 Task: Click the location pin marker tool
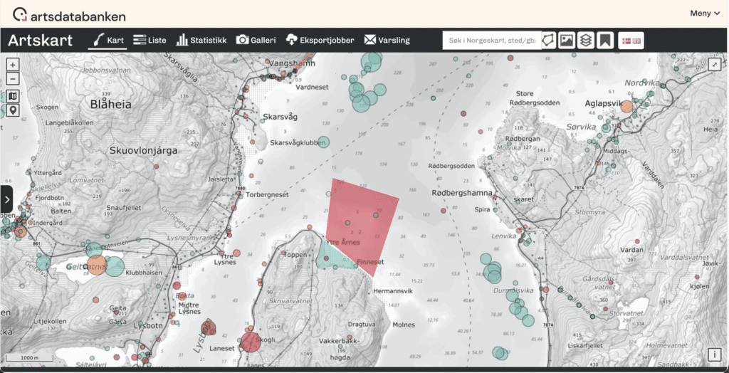tap(13, 110)
